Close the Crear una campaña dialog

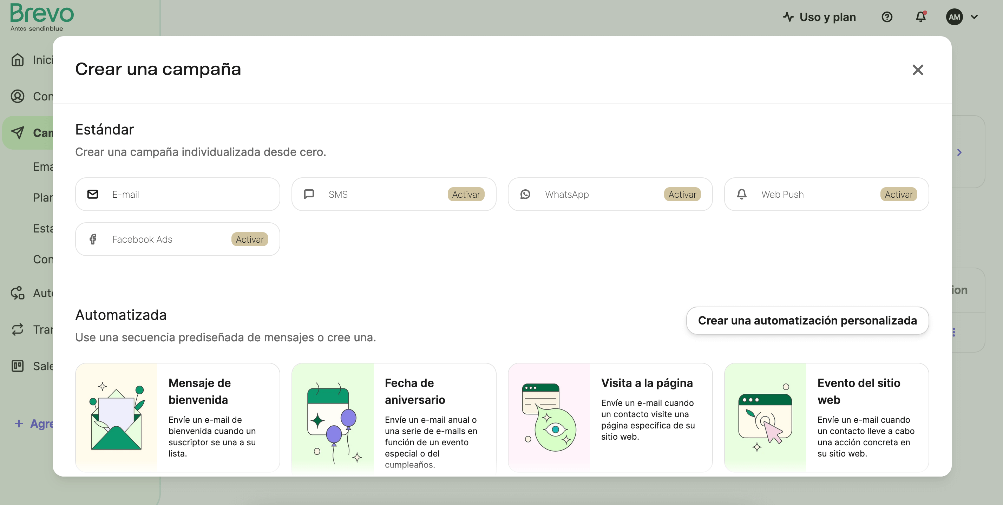(x=918, y=70)
